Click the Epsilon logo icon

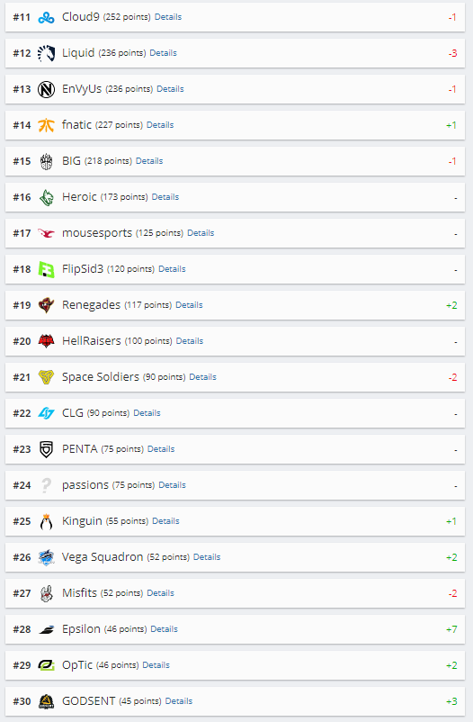46,629
